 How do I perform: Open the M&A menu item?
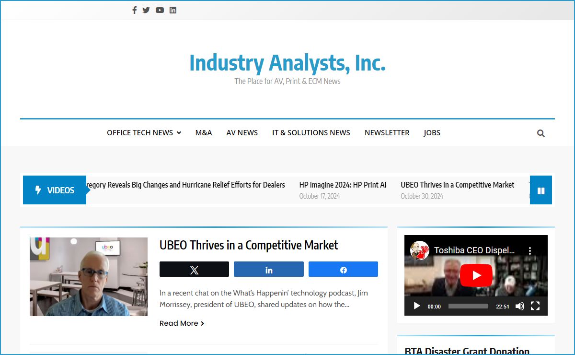[x=204, y=132]
